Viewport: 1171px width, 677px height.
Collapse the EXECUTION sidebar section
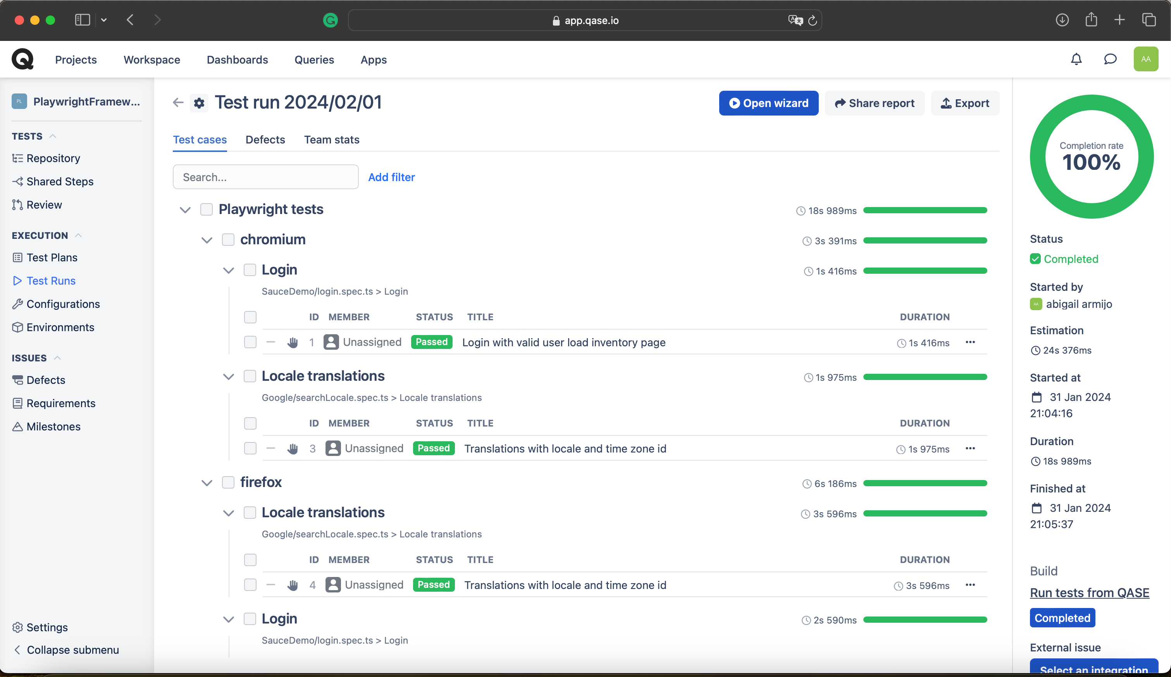coord(79,235)
